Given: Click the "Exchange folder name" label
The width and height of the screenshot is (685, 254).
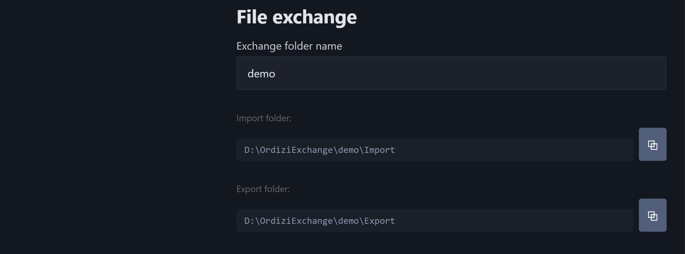Looking at the screenshot, I should (x=289, y=46).
